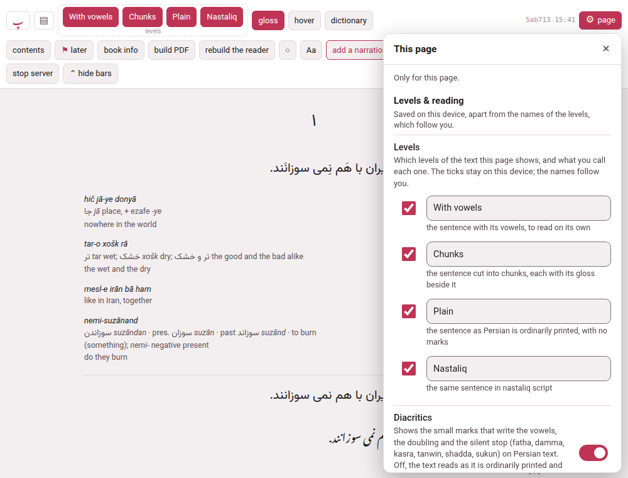Toggle the Plain level chip
The height and width of the screenshot is (478, 628).
(181, 17)
